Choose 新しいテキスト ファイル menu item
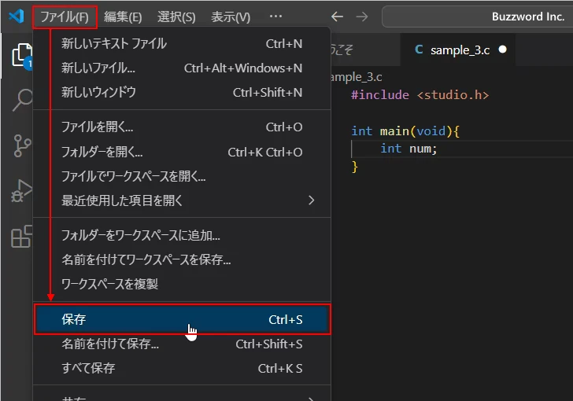Image resolution: width=573 pixels, height=401 pixels. (182, 44)
